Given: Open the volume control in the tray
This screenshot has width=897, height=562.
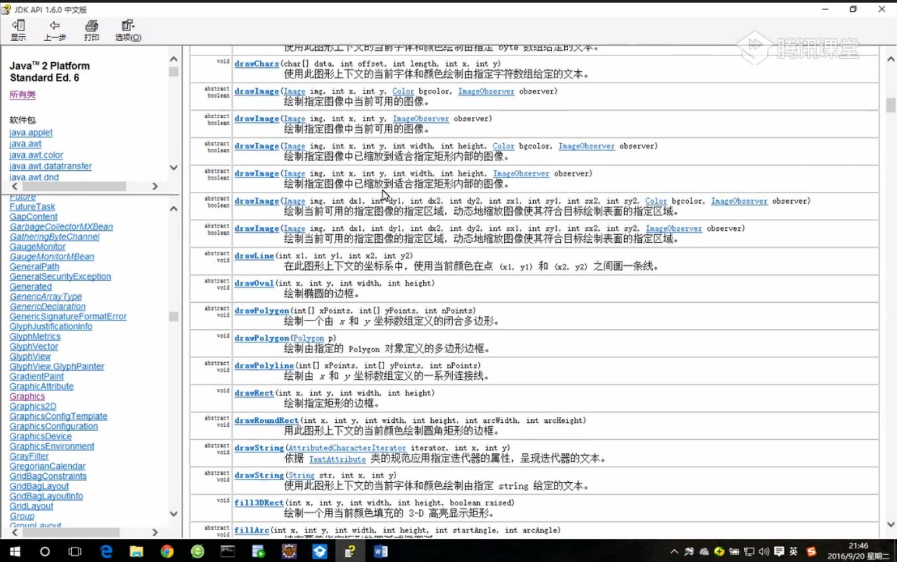Looking at the screenshot, I should (764, 551).
